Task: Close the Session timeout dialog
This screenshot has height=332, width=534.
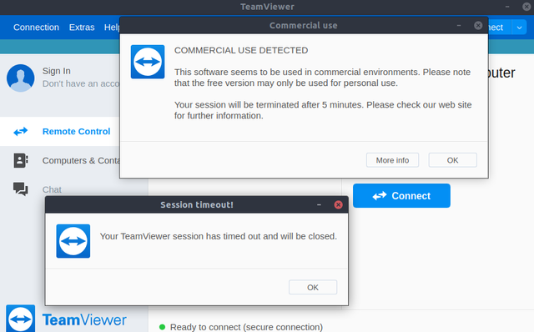Action: [338, 204]
